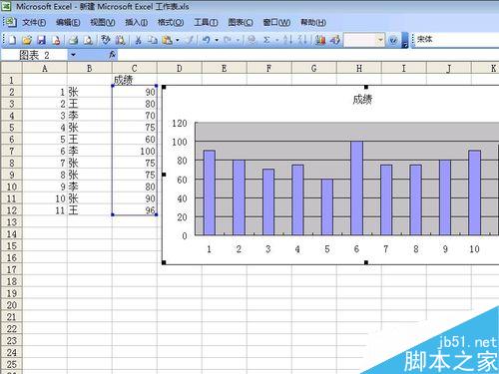Cut with the scissors icon

point(138,40)
